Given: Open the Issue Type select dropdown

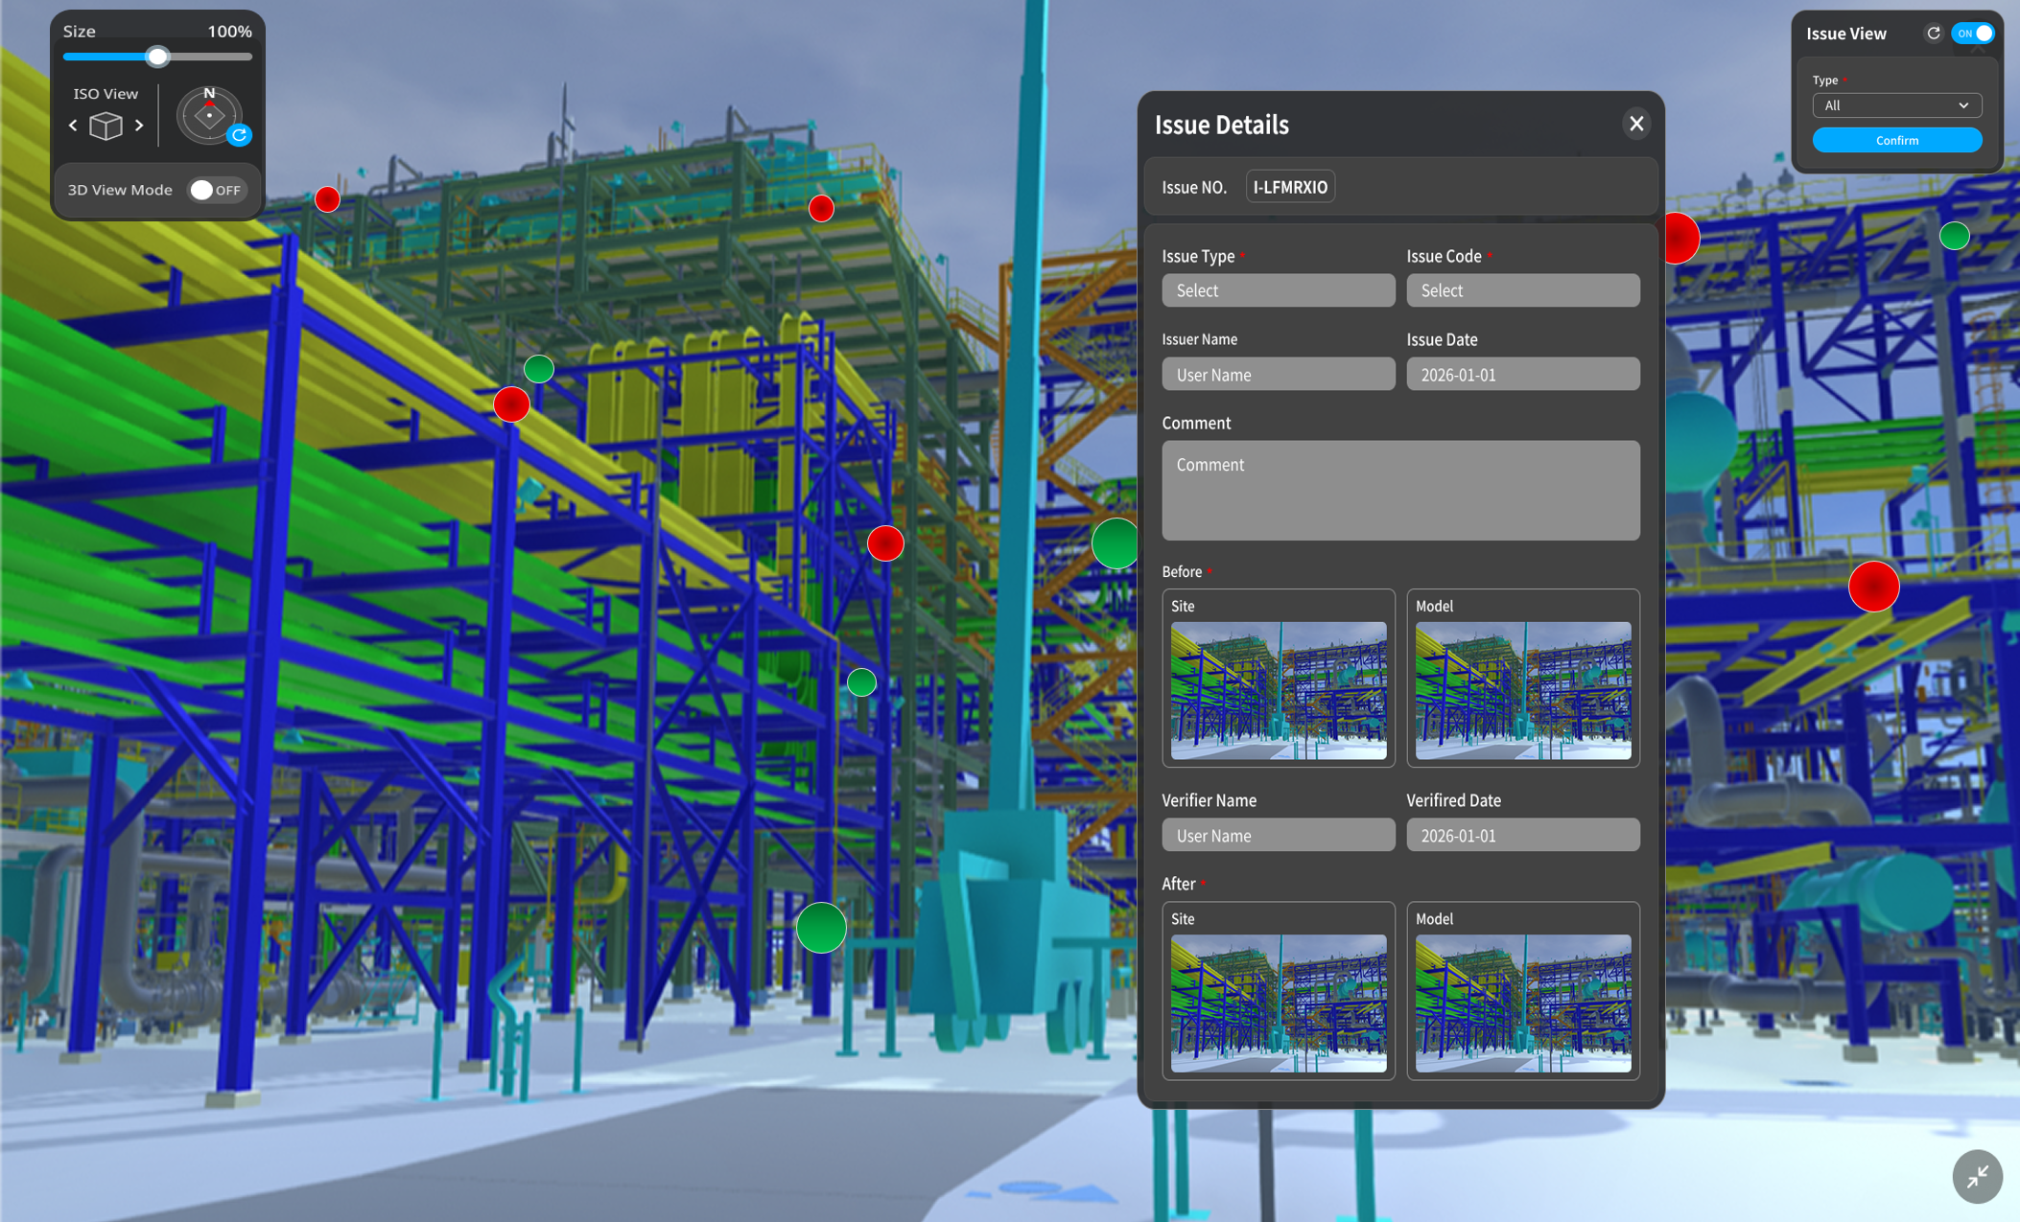Looking at the screenshot, I should (1278, 290).
